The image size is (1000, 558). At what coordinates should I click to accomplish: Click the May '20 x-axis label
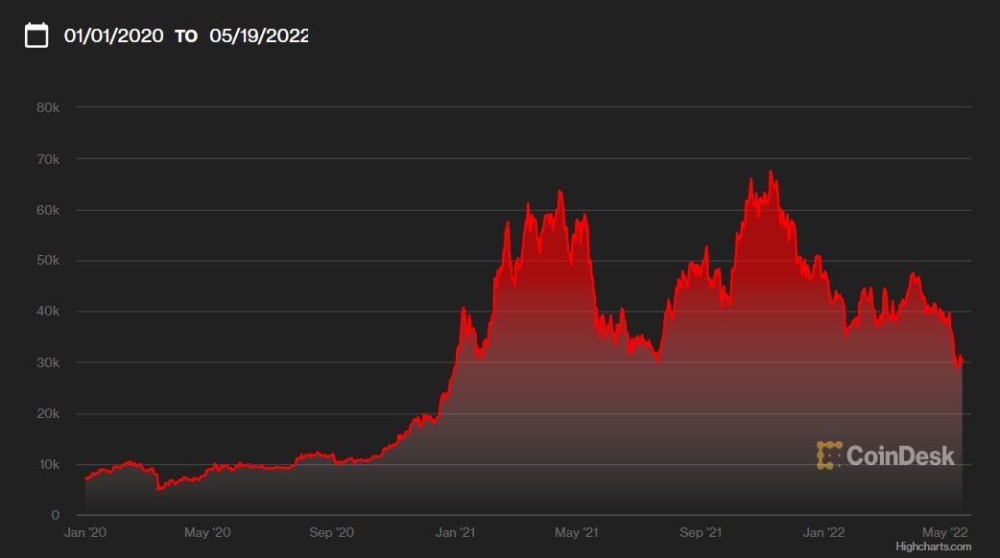[x=209, y=532]
